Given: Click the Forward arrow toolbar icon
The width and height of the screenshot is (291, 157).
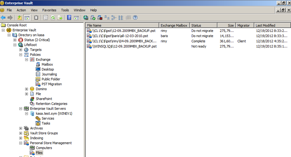Looking at the screenshot, I should coord(10,18).
